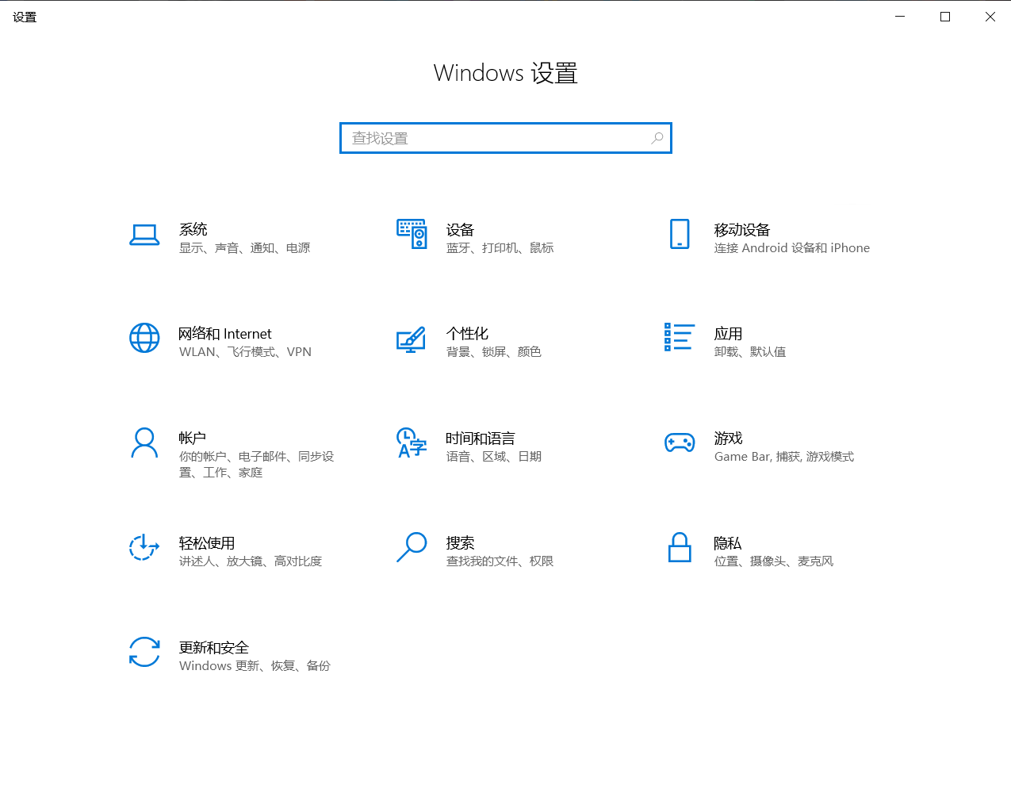The width and height of the screenshot is (1011, 793).
Task: Open the 系统 settings title
Action: (193, 229)
